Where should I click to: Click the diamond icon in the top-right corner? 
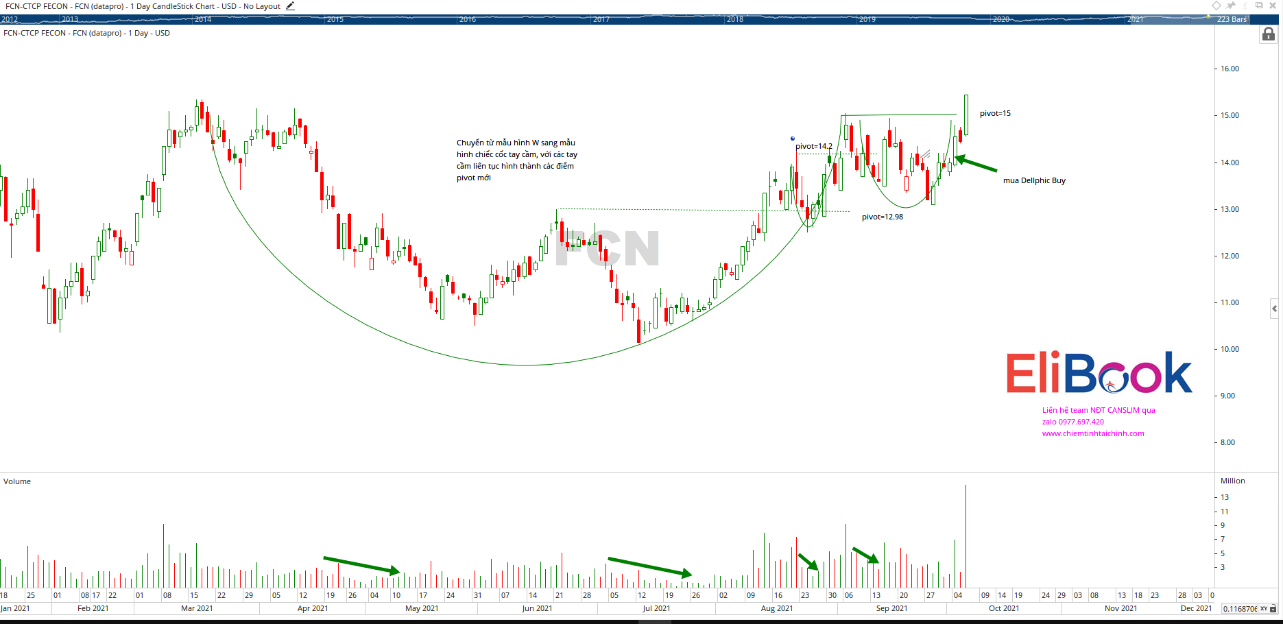tap(1216, 5)
